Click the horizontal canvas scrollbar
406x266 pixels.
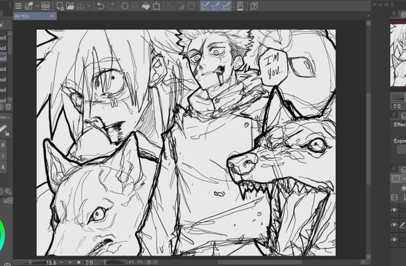[x=259, y=262]
